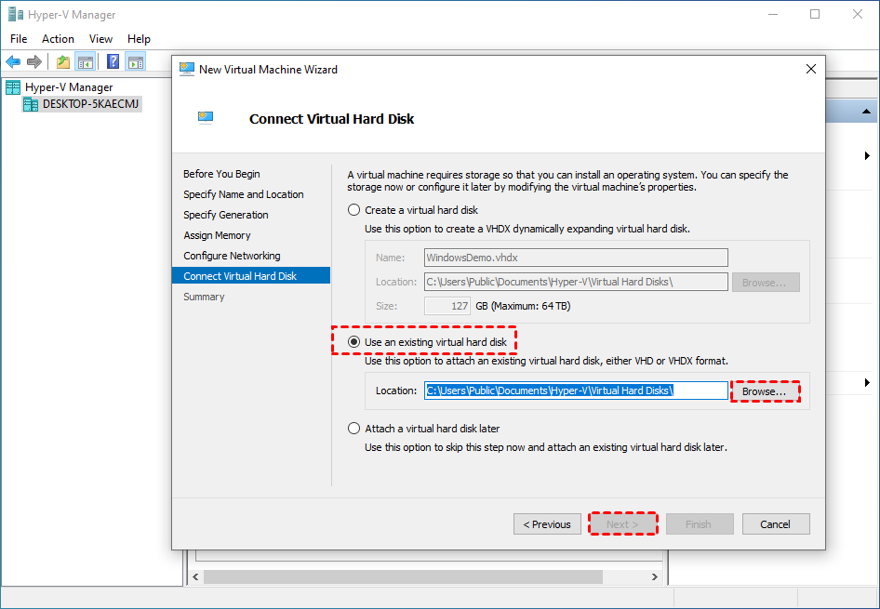The image size is (880, 609).
Task: Open the View menu
Action: click(x=100, y=39)
